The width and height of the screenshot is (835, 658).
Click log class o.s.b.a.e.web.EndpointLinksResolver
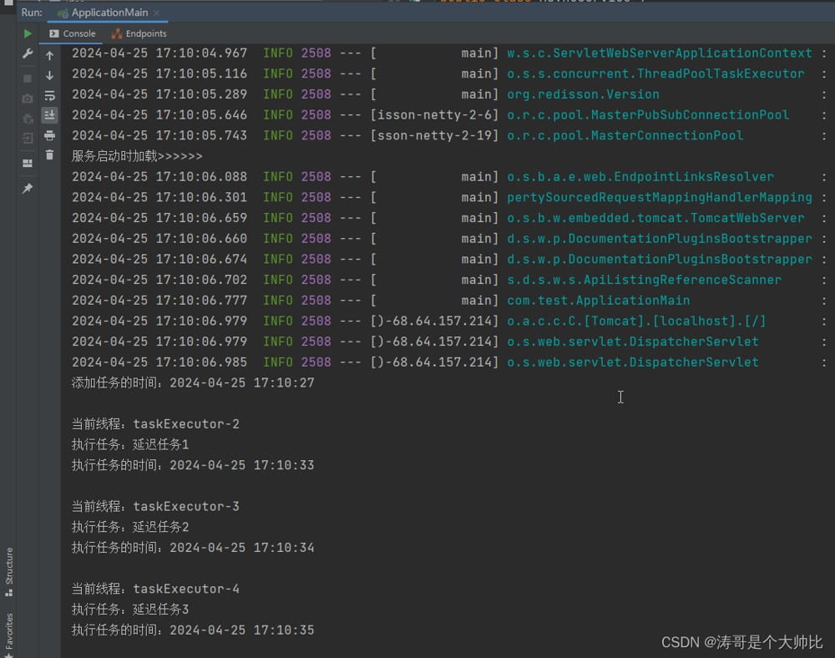[x=640, y=177]
